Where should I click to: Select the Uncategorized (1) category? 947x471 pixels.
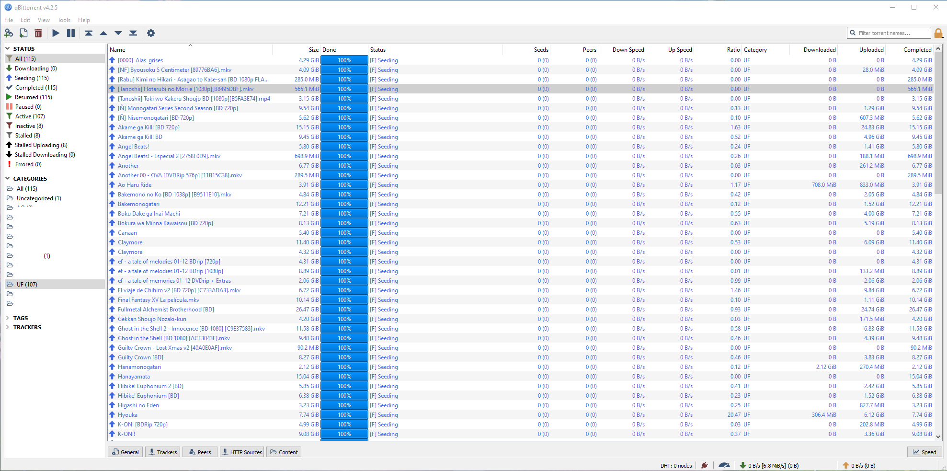point(55,198)
